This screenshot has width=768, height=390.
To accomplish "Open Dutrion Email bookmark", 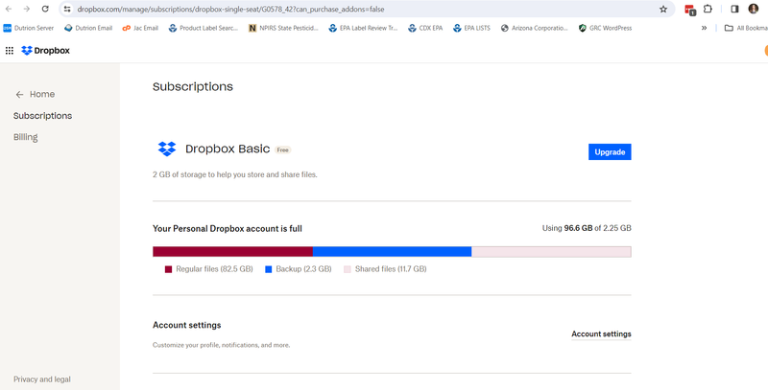I will point(88,28).
